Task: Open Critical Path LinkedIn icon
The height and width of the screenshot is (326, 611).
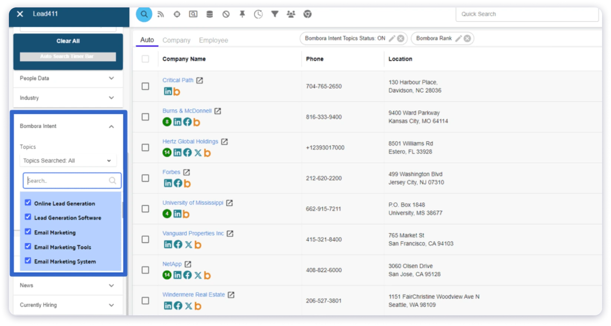Action: (168, 91)
